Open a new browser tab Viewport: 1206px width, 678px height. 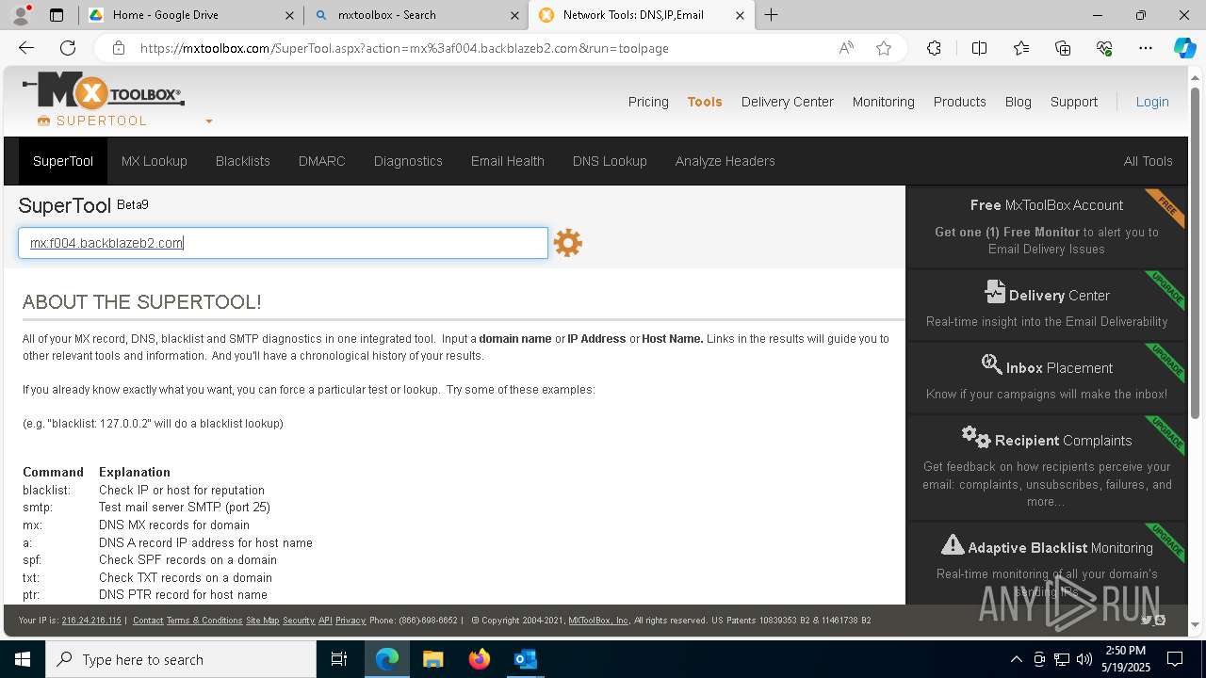[x=771, y=15]
